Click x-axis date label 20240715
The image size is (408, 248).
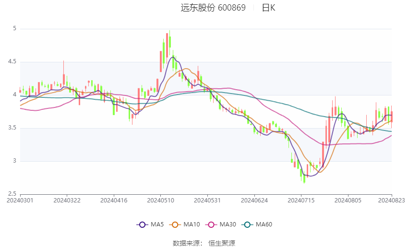301,201
